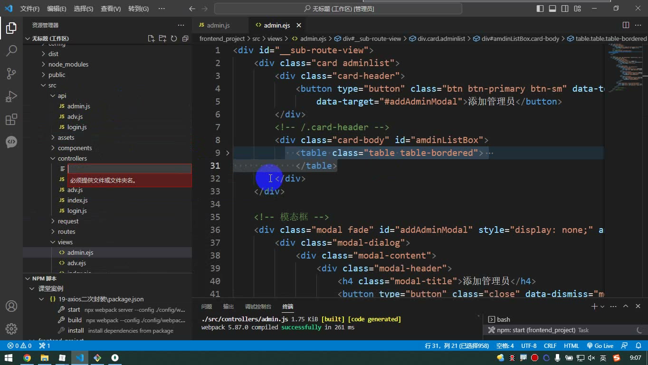Click the New File icon in explorer
This screenshot has height=365, width=648.
pos(151,38)
